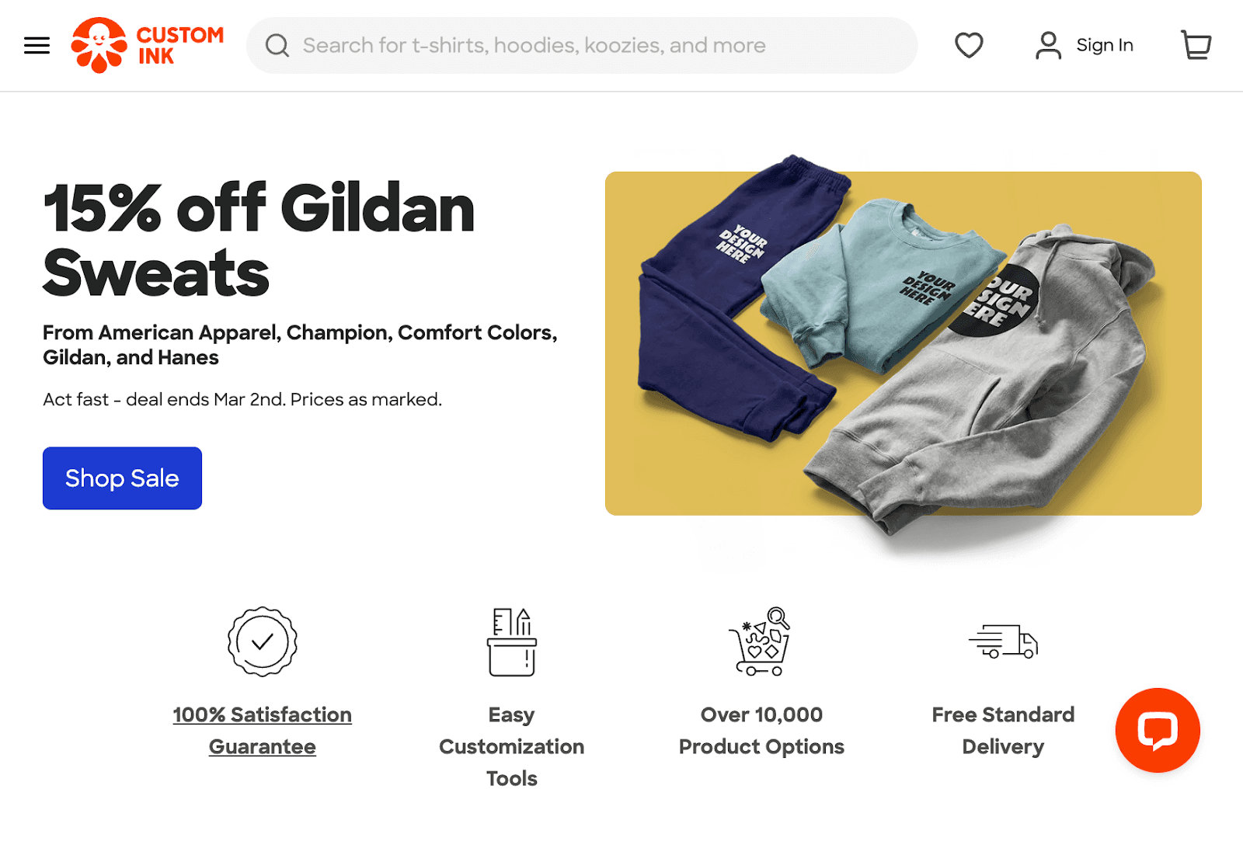The width and height of the screenshot is (1243, 841).
Task: Click the Free Standard Delivery label
Action: click(x=1003, y=730)
